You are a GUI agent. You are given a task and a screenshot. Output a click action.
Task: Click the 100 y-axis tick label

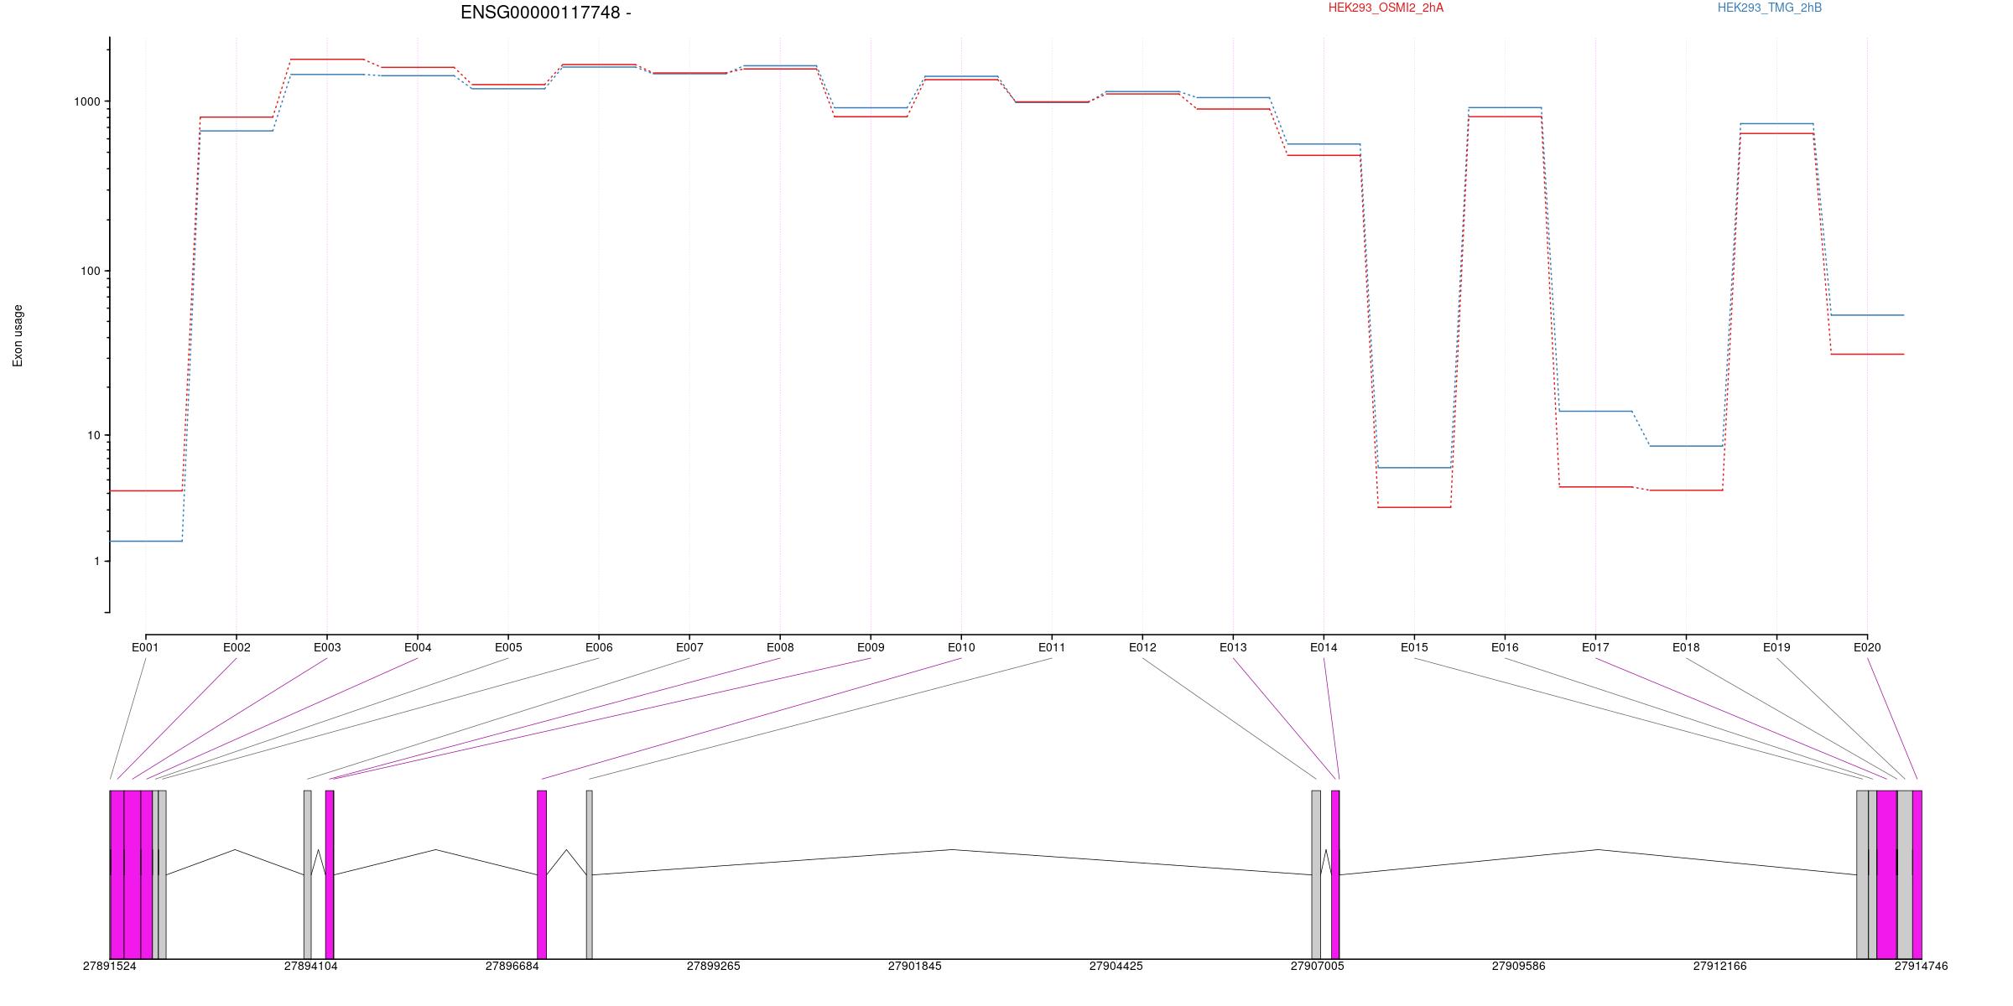(x=91, y=271)
